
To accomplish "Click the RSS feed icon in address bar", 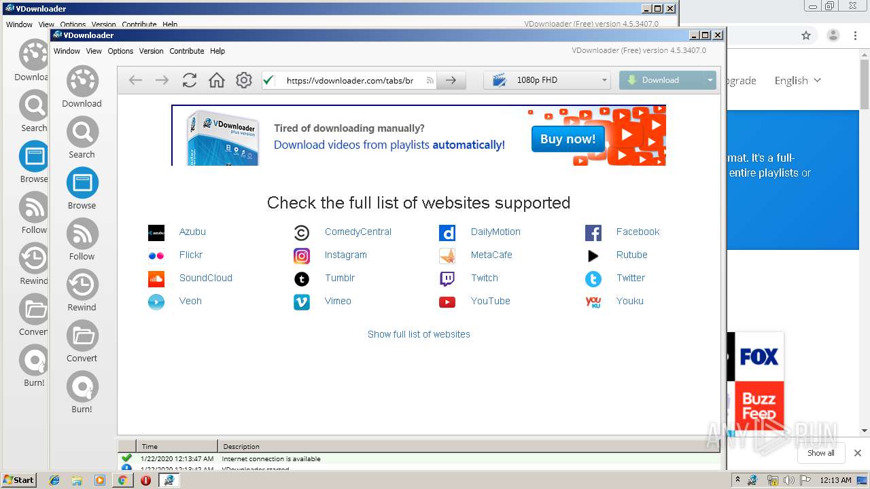I will [430, 80].
